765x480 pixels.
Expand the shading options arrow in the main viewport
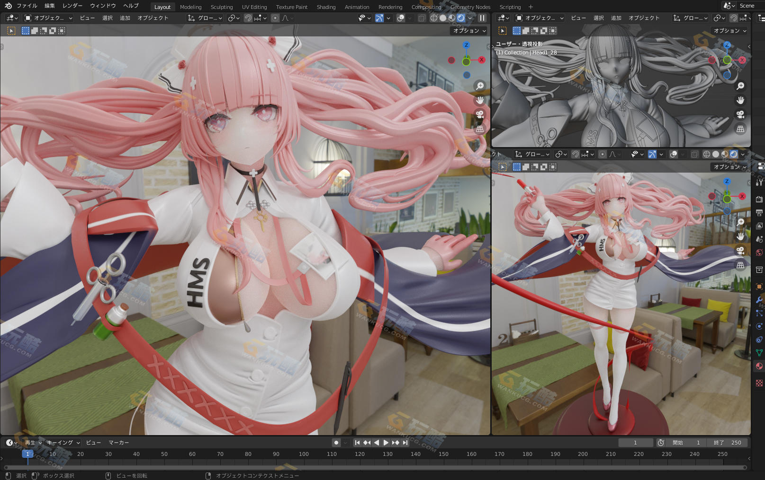tap(470, 18)
